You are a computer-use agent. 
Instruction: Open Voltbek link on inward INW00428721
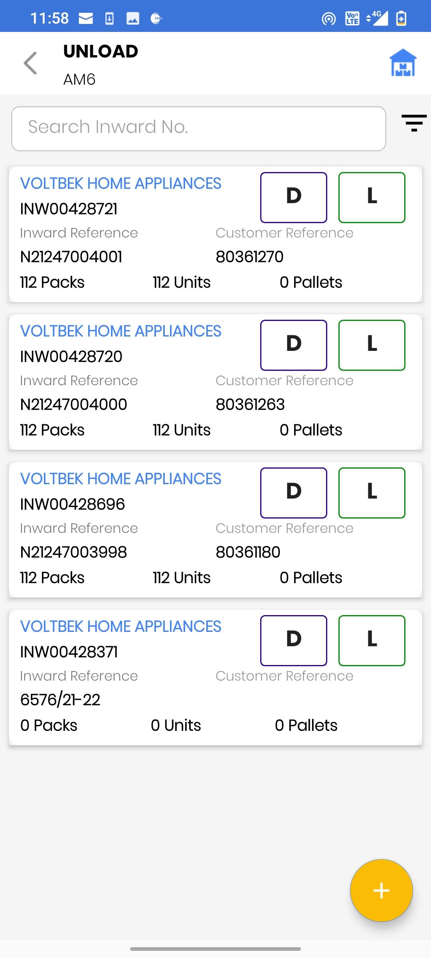point(121,184)
